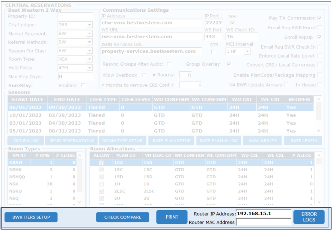Click the PRINT button
Viewport: 333px width, 231px height.
pyautogui.click(x=172, y=217)
